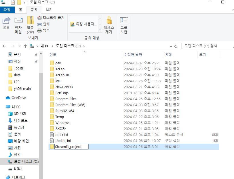Click the Back navigation arrow

click(x=4, y=46)
